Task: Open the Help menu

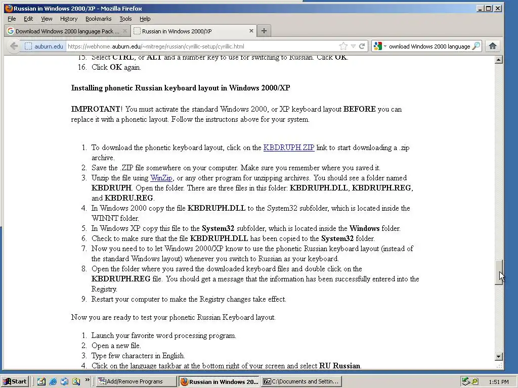Action: point(145,19)
